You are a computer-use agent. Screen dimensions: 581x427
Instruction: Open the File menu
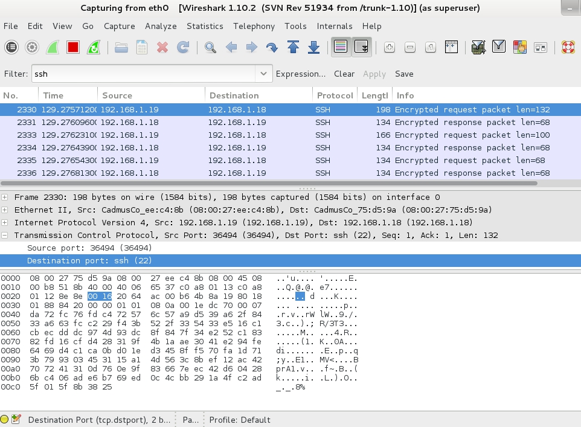[x=10, y=26]
